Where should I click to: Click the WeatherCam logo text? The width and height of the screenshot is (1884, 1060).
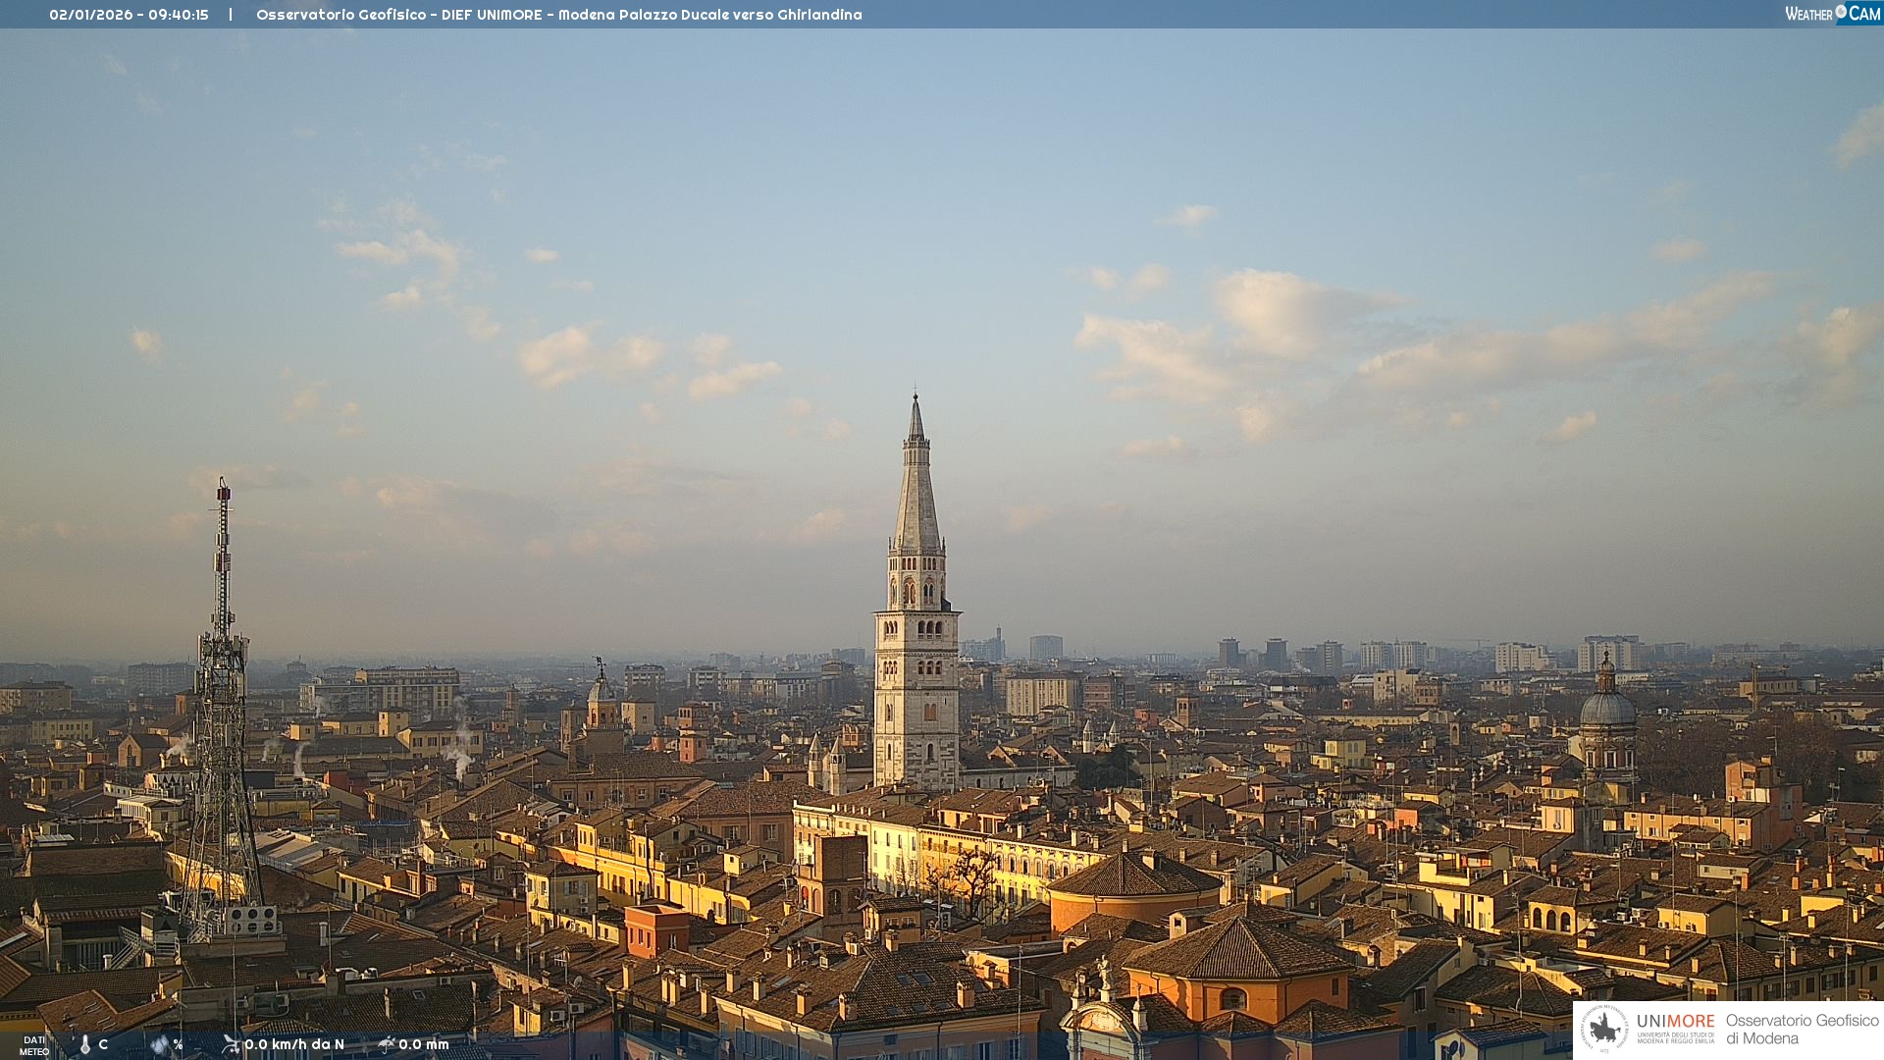point(1808,14)
